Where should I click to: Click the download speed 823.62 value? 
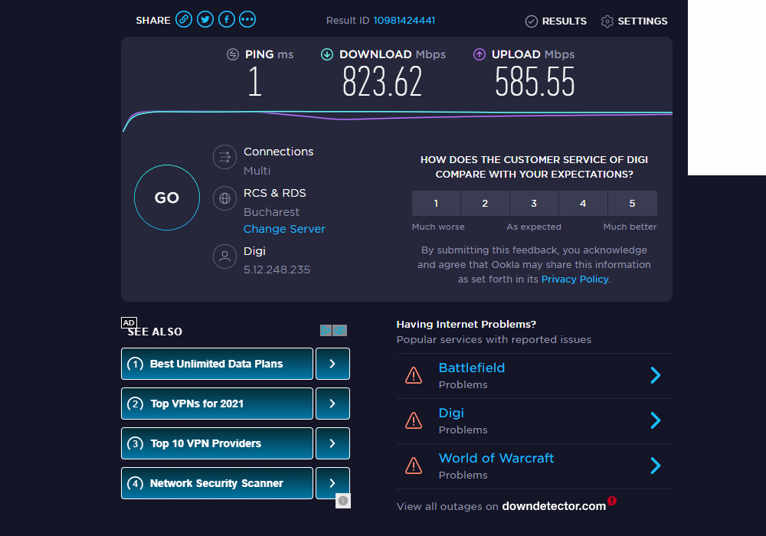click(382, 81)
